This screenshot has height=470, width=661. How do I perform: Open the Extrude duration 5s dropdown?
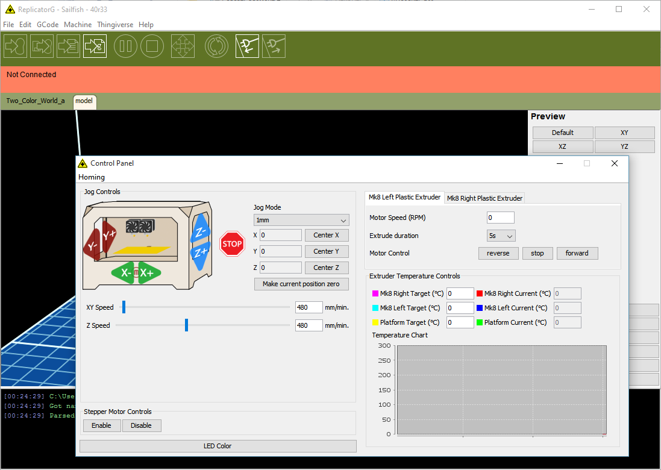pos(501,236)
